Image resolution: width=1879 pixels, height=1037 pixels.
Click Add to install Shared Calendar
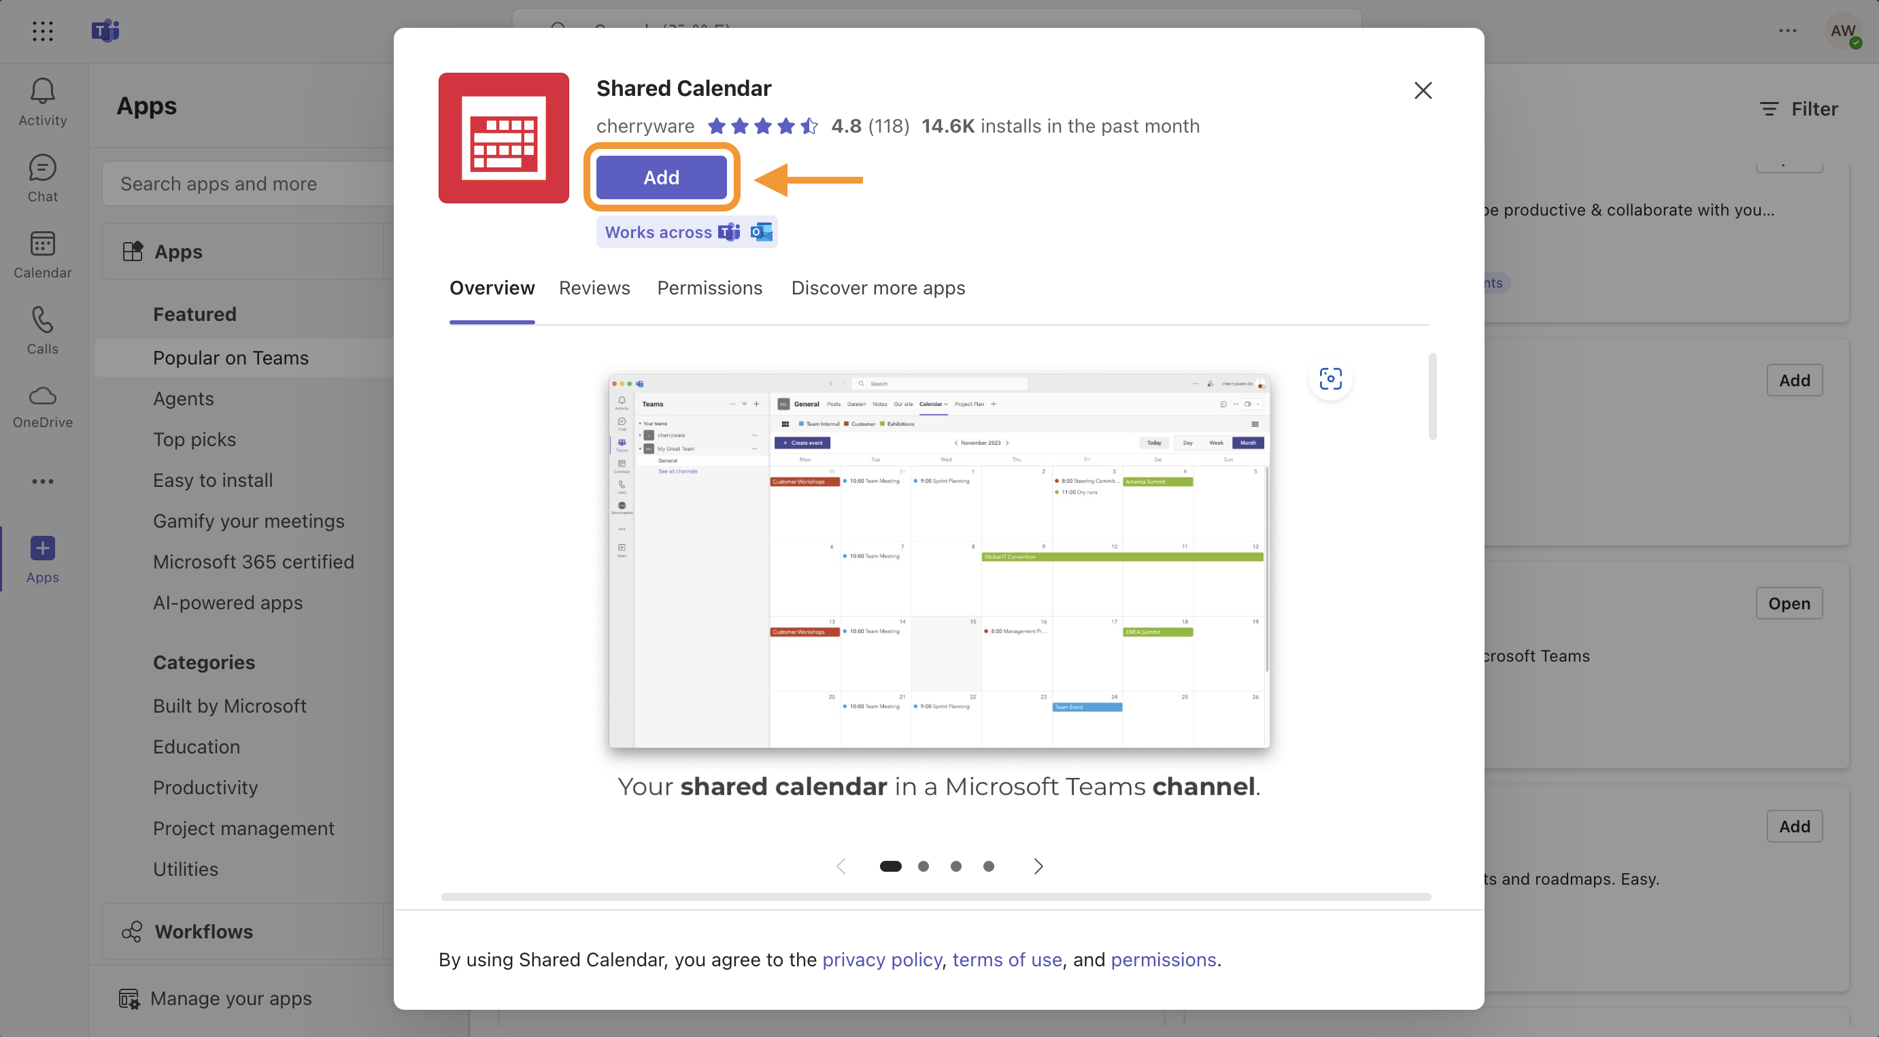661,177
